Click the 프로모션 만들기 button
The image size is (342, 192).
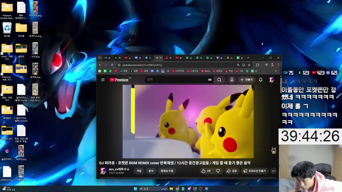tap(255, 171)
